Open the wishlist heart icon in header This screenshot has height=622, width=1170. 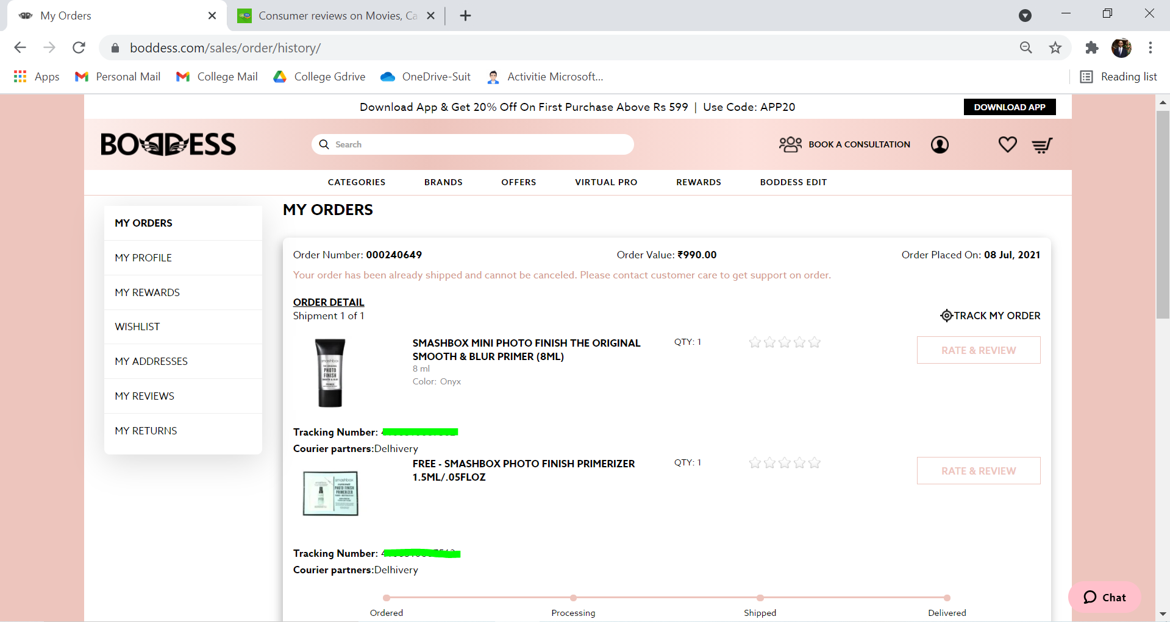[x=1007, y=144]
